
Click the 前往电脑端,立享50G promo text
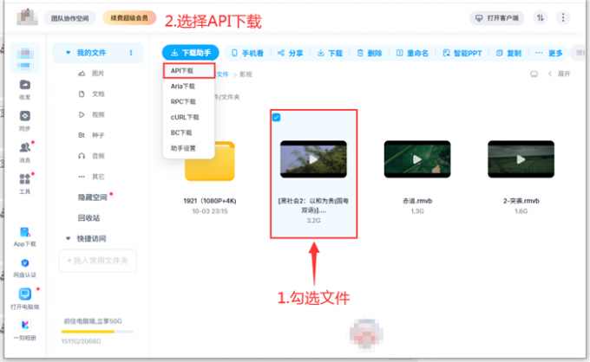pos(93,321)
